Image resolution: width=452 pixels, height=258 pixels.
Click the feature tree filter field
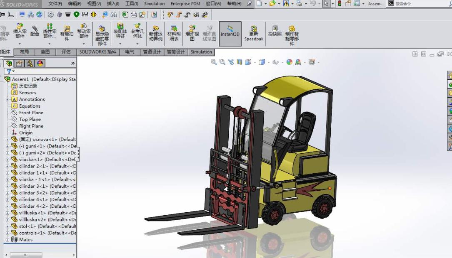(40, 71)
